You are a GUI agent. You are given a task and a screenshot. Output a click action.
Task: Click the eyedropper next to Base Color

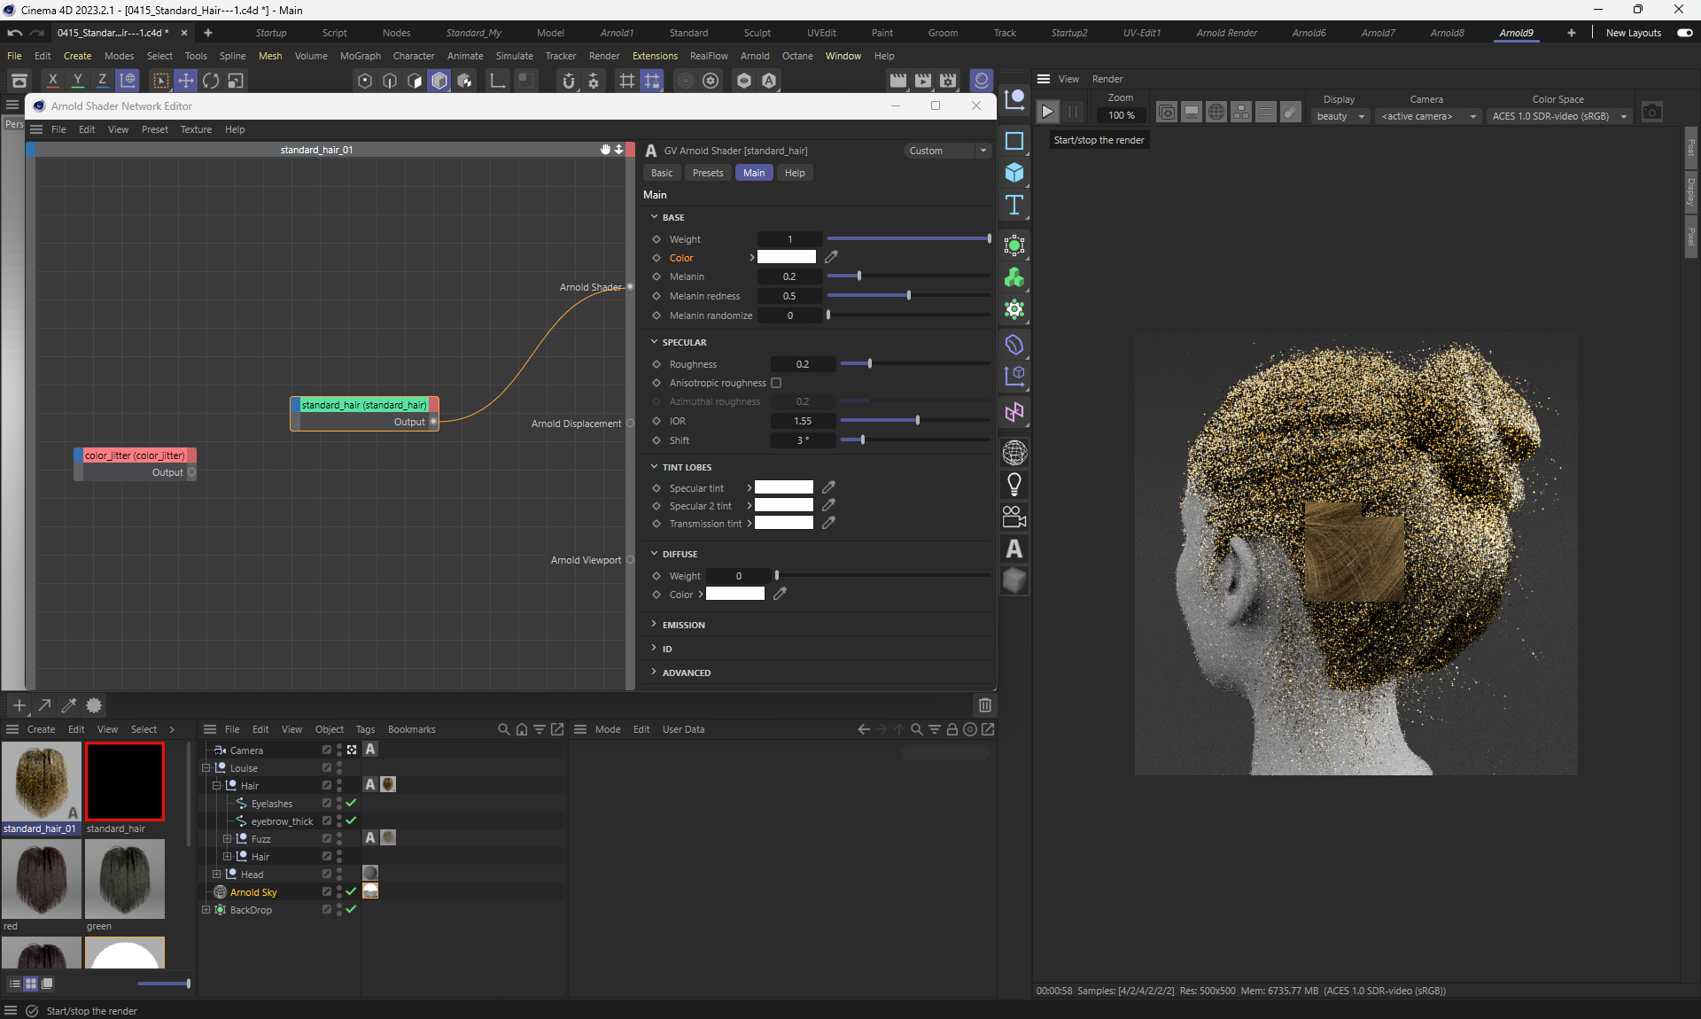pos(831,257)
